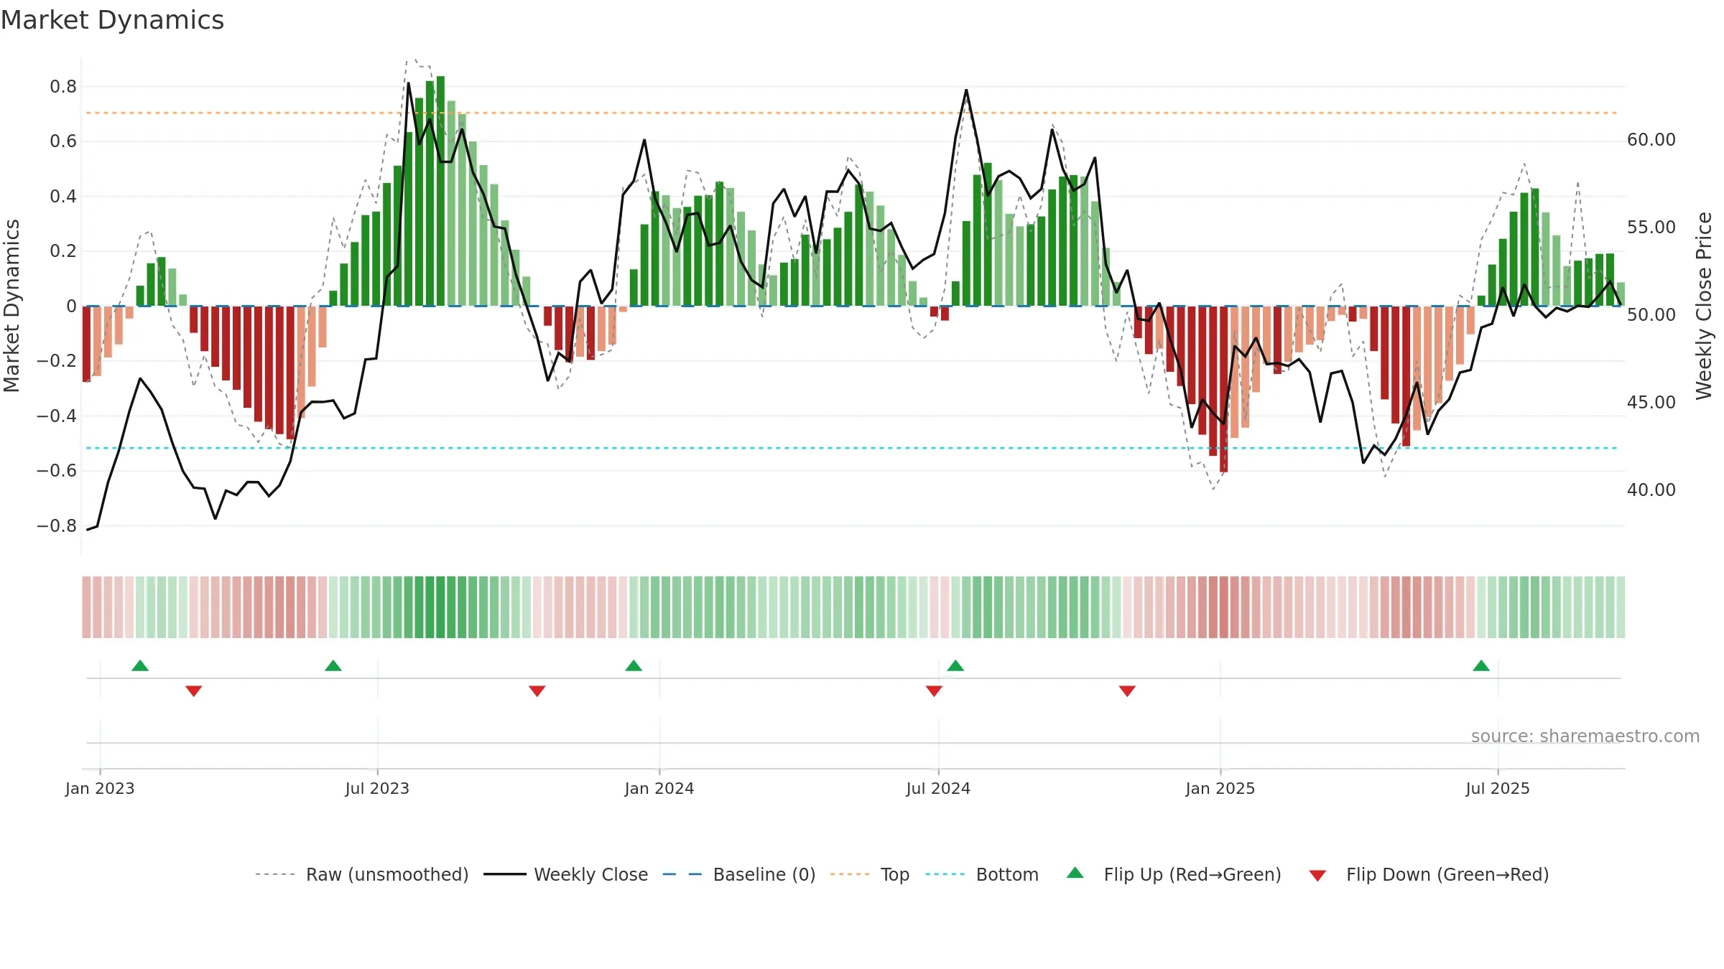Open the source: sharemaestro.com credit

point(1585,736)
